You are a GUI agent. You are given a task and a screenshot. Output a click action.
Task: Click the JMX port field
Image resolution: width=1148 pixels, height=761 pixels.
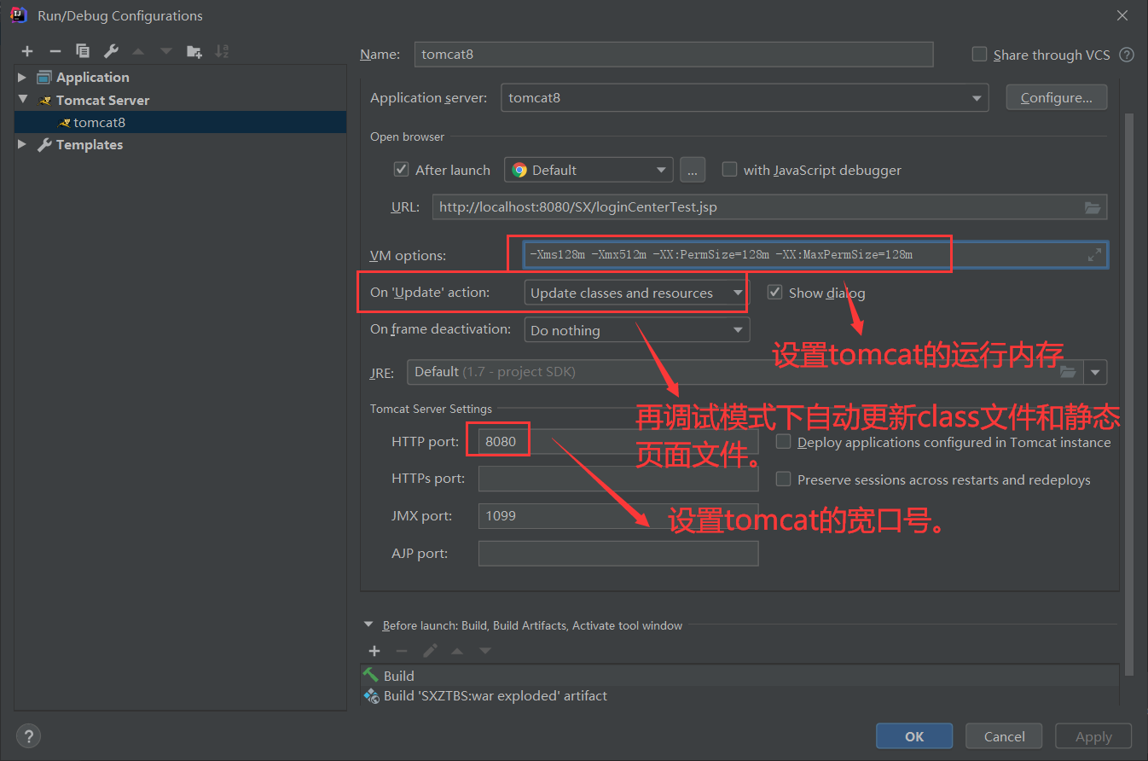click(618, 515)
